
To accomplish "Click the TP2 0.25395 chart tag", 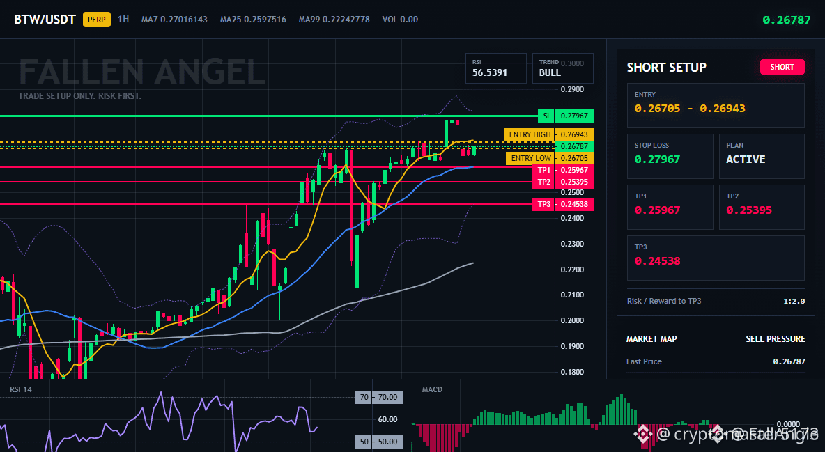I will coord(563,182).
